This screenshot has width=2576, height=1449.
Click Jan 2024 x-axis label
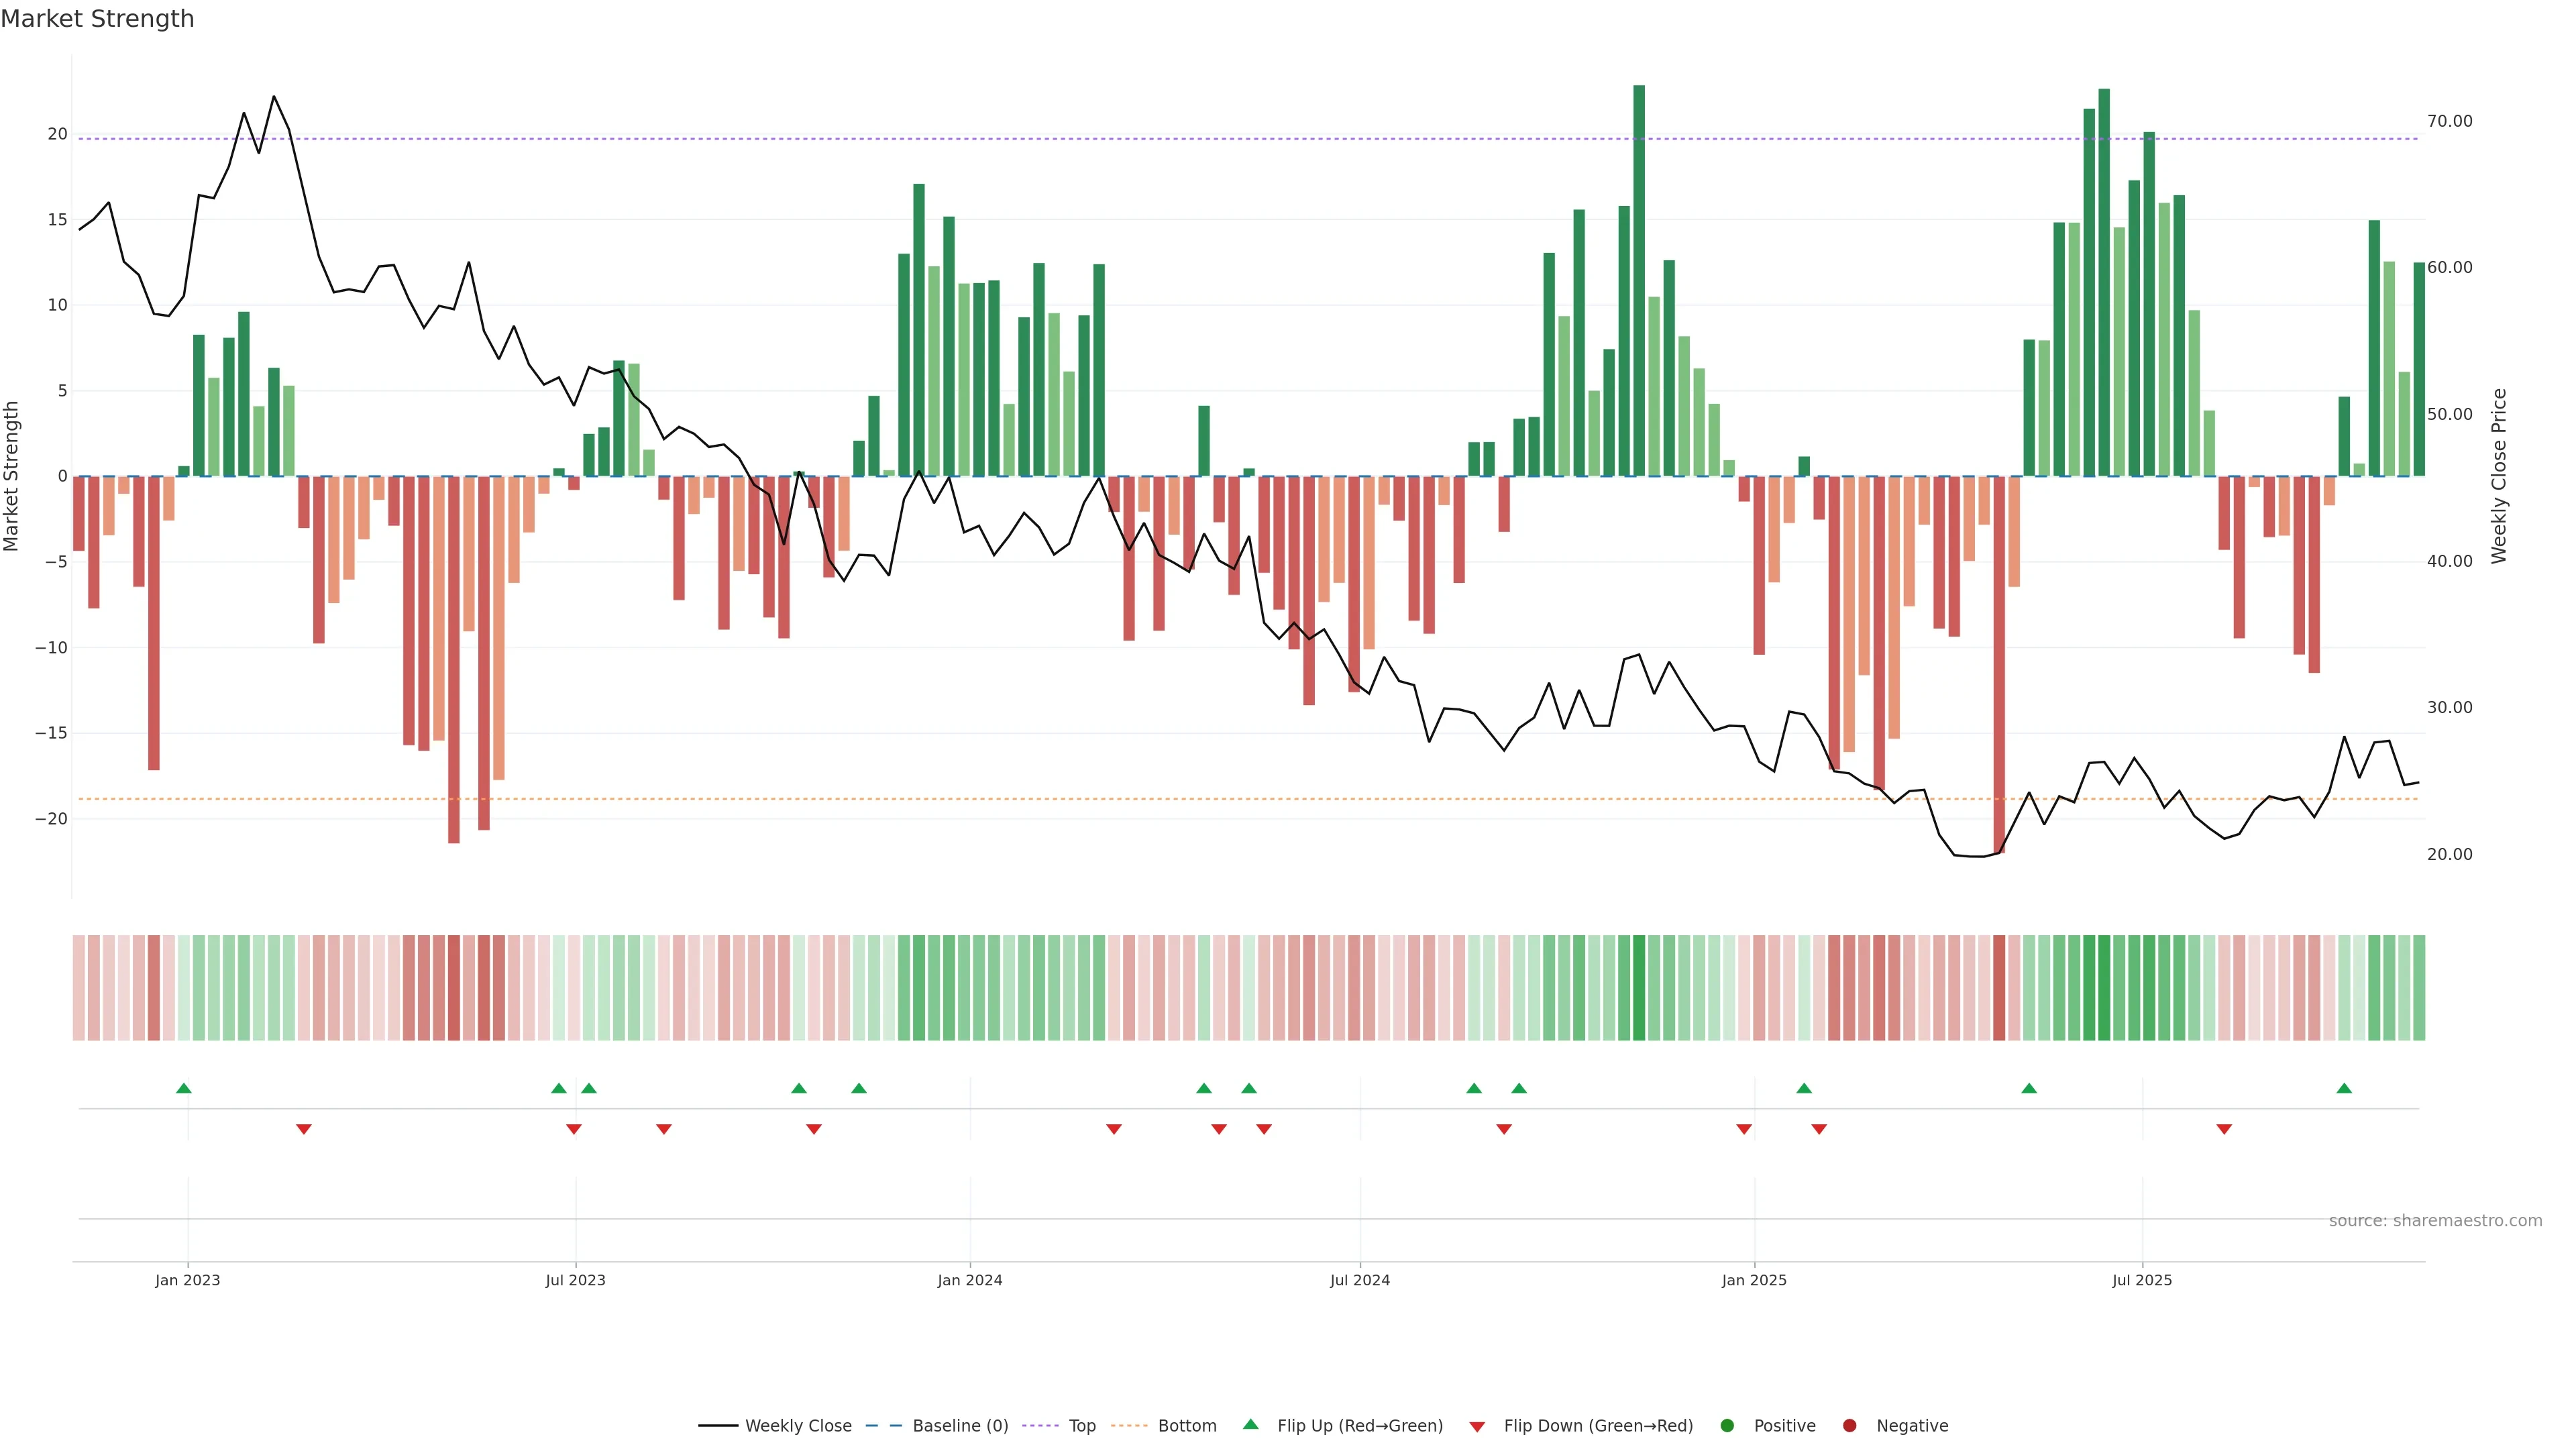point(969,1280)
